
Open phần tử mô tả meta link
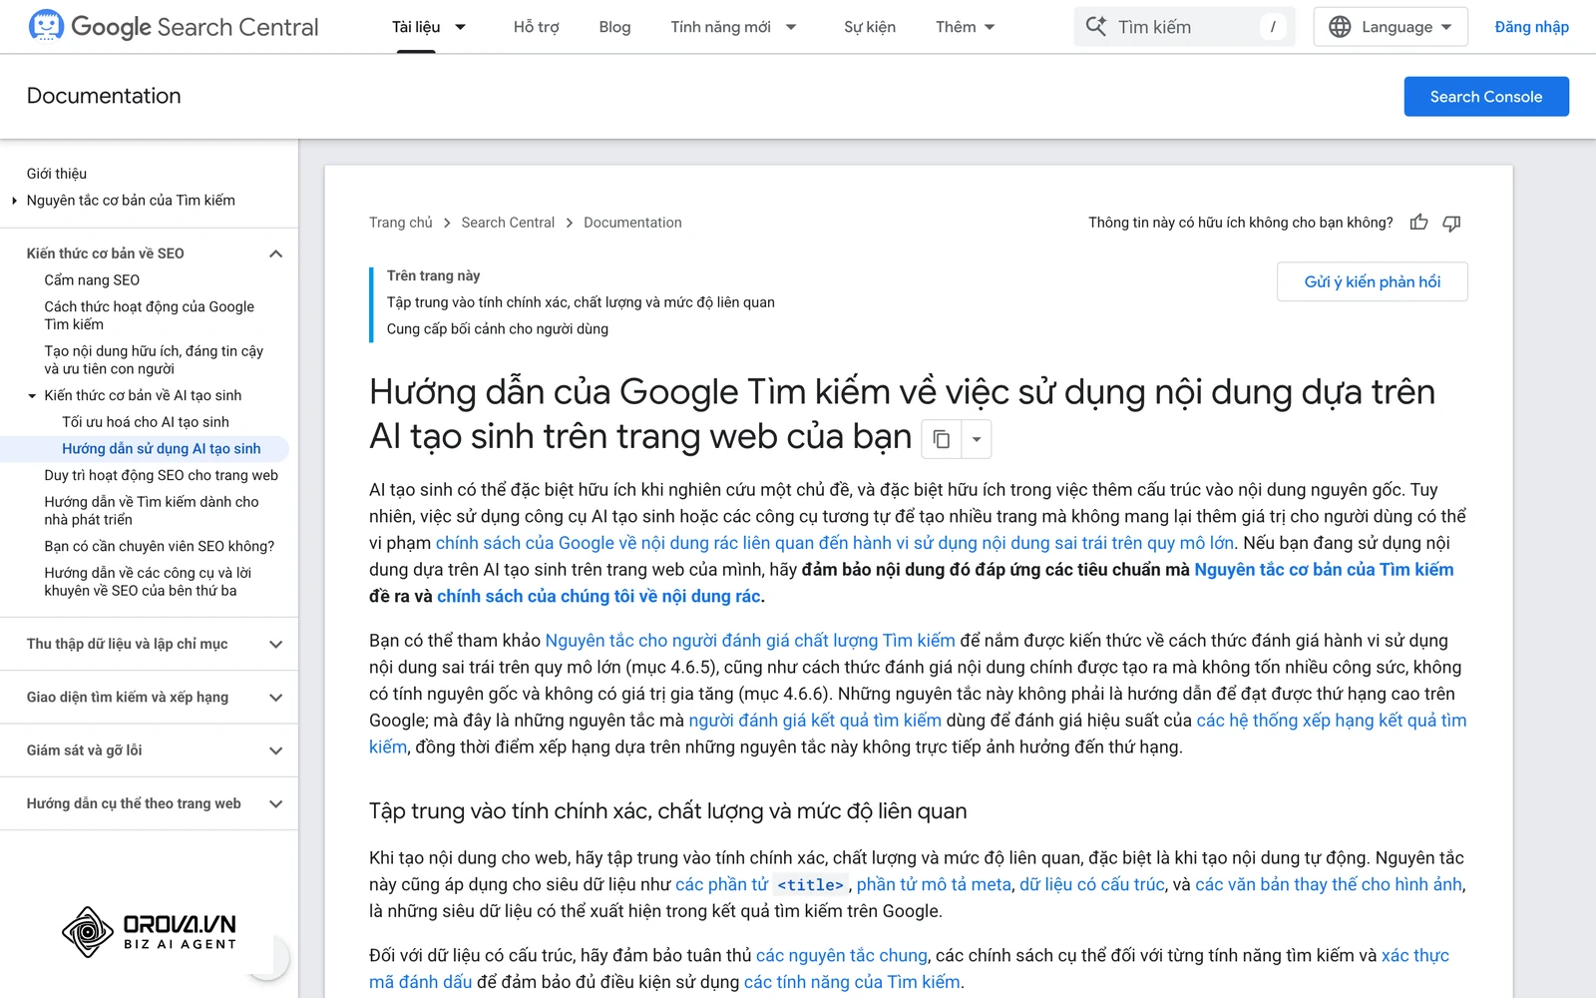tap(934, 884)
